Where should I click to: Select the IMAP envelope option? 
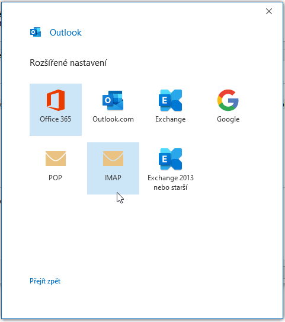click(113, 168)
